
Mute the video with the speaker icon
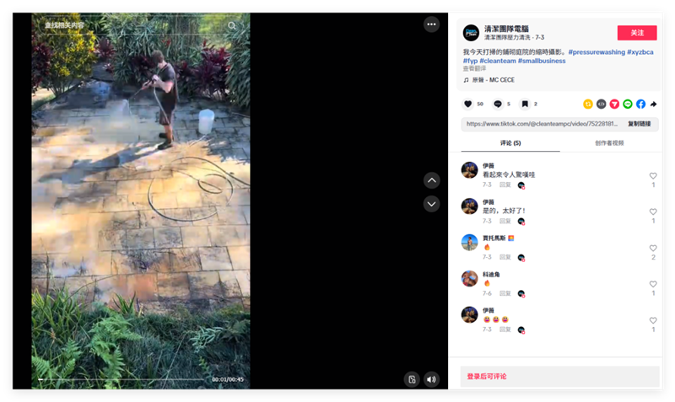tap(431, 379)
